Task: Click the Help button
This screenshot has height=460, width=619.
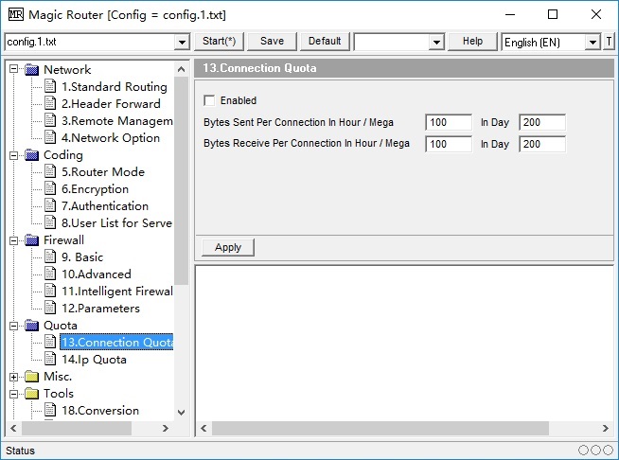Action: [x=472, y=42]
